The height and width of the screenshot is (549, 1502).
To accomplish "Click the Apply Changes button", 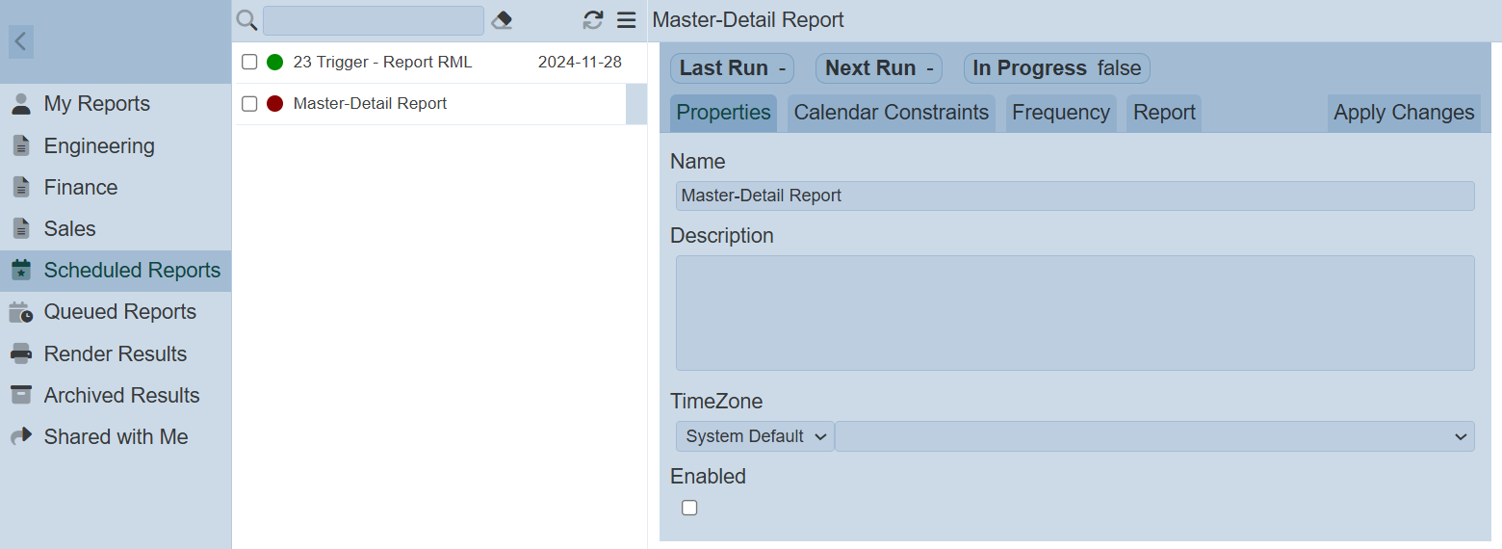I will (1403, 113).
